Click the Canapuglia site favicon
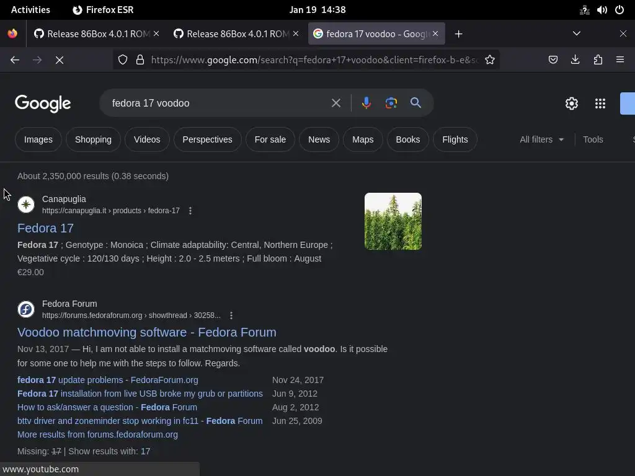The image size is (635, 476). [x=26, y=205]
